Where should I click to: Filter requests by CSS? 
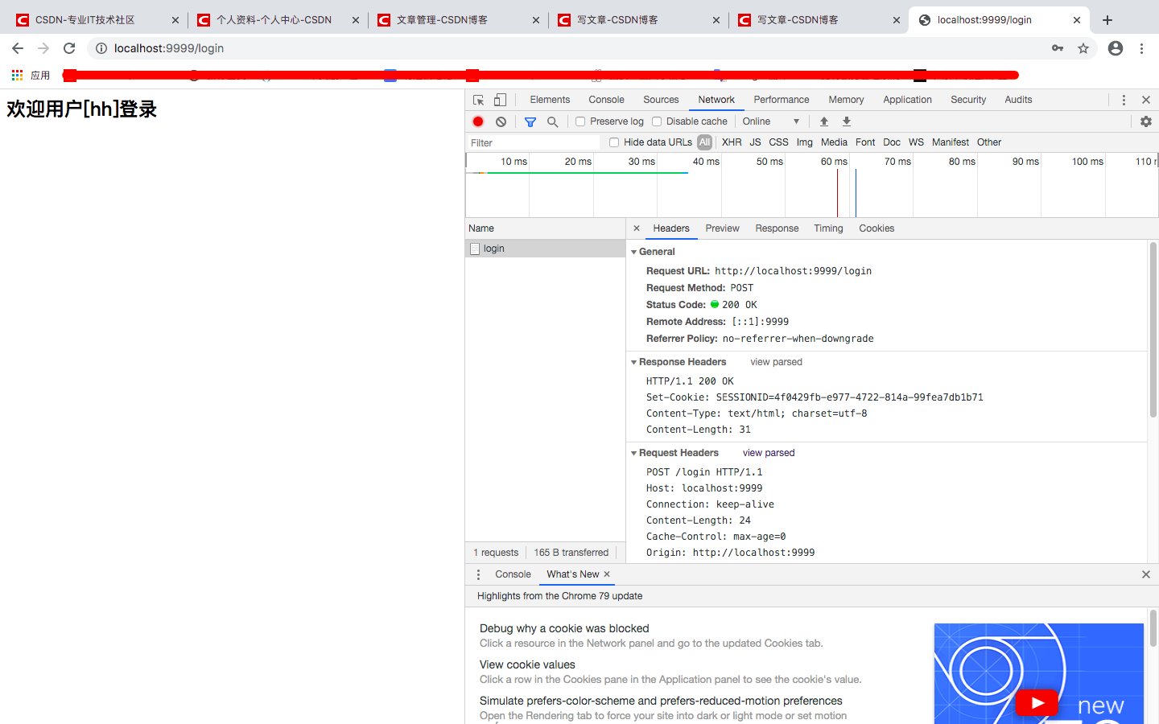click(778, 142)
